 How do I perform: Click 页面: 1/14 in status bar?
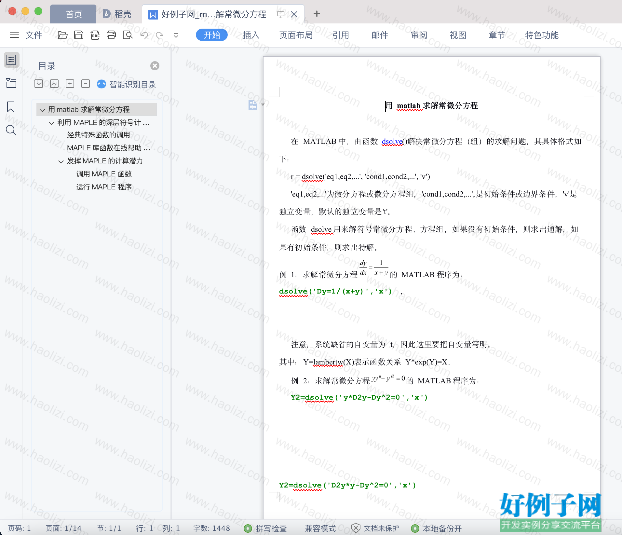click(x=63, y=528)
